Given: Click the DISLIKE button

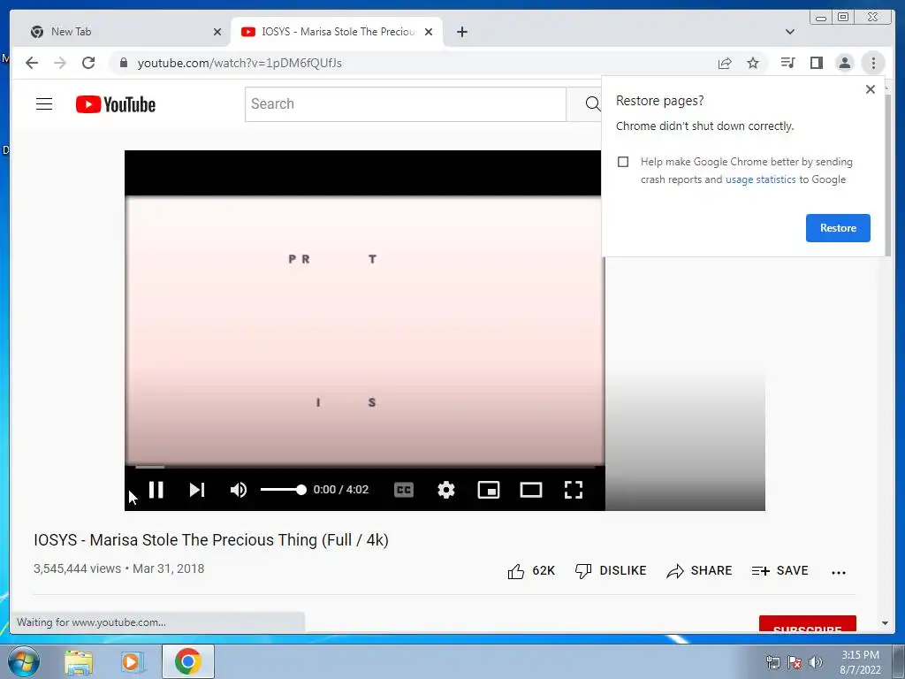Looking at the screenshot, I should pos(611,571).
